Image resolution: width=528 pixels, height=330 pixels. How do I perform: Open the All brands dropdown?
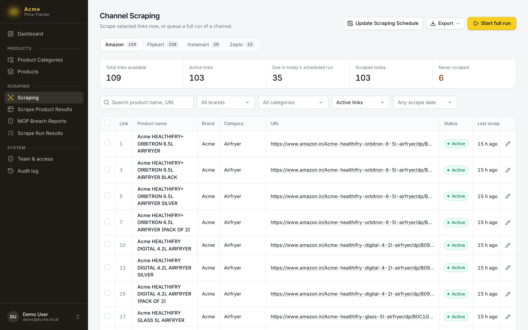coord(226,102)
